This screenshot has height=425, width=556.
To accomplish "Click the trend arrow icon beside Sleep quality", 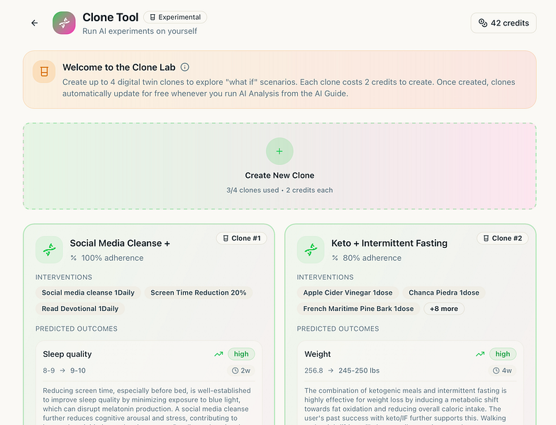I will [218, 354].
